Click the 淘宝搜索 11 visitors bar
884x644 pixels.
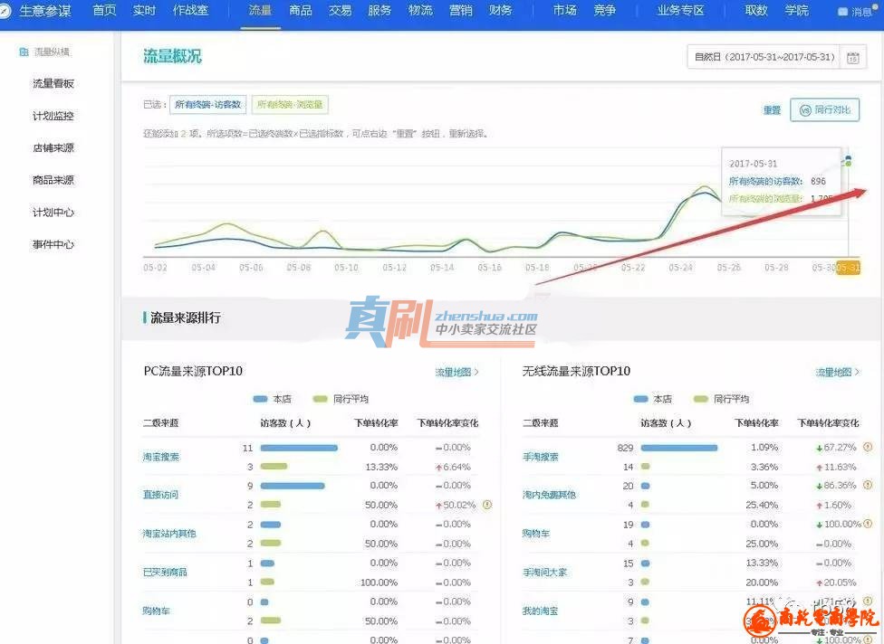pos(299,448)
